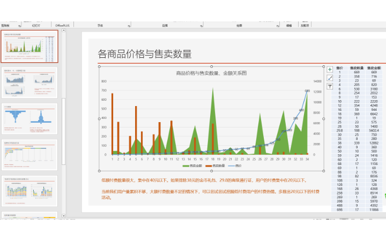Select the tall orange bar at category 1
The image size is (386, 241).
[x=112, y=124]
